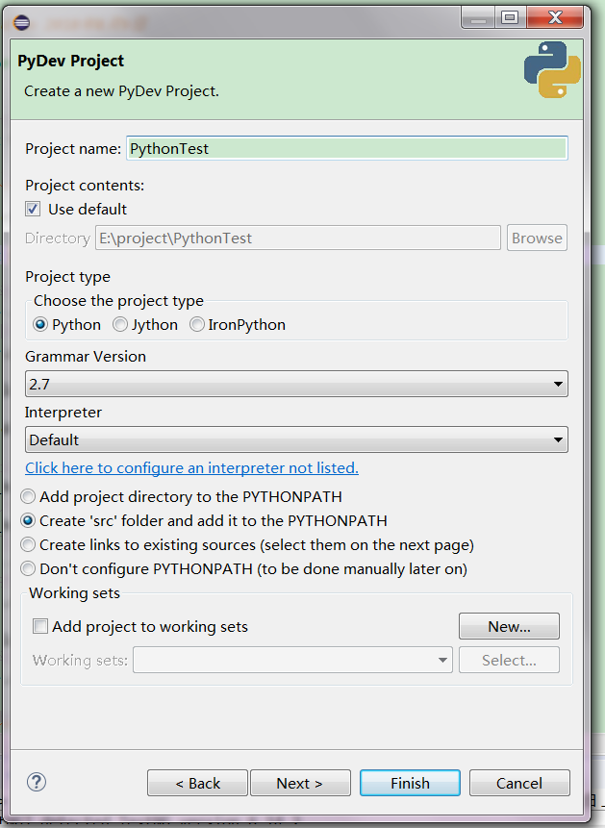Click the help question mark icon
605x828 pixels.
tap(37, 782)
